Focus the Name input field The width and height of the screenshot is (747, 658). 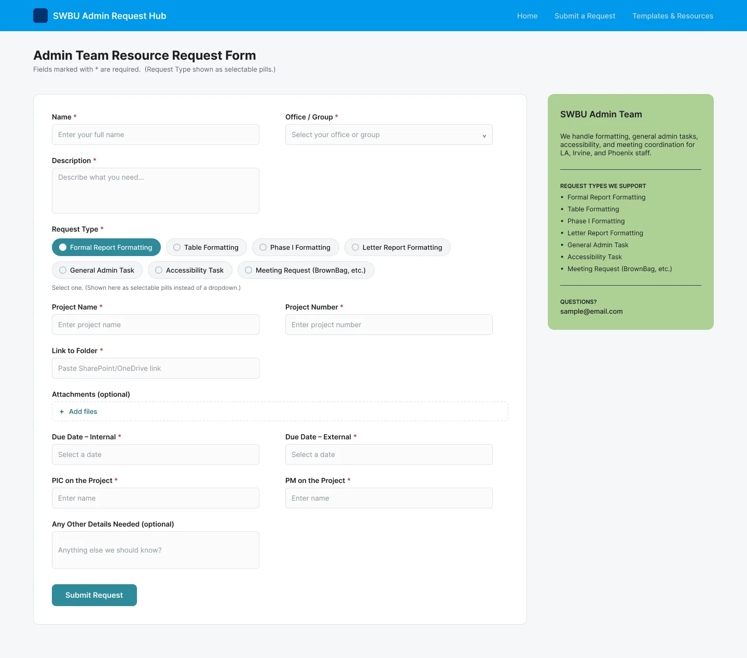point(156,135)
